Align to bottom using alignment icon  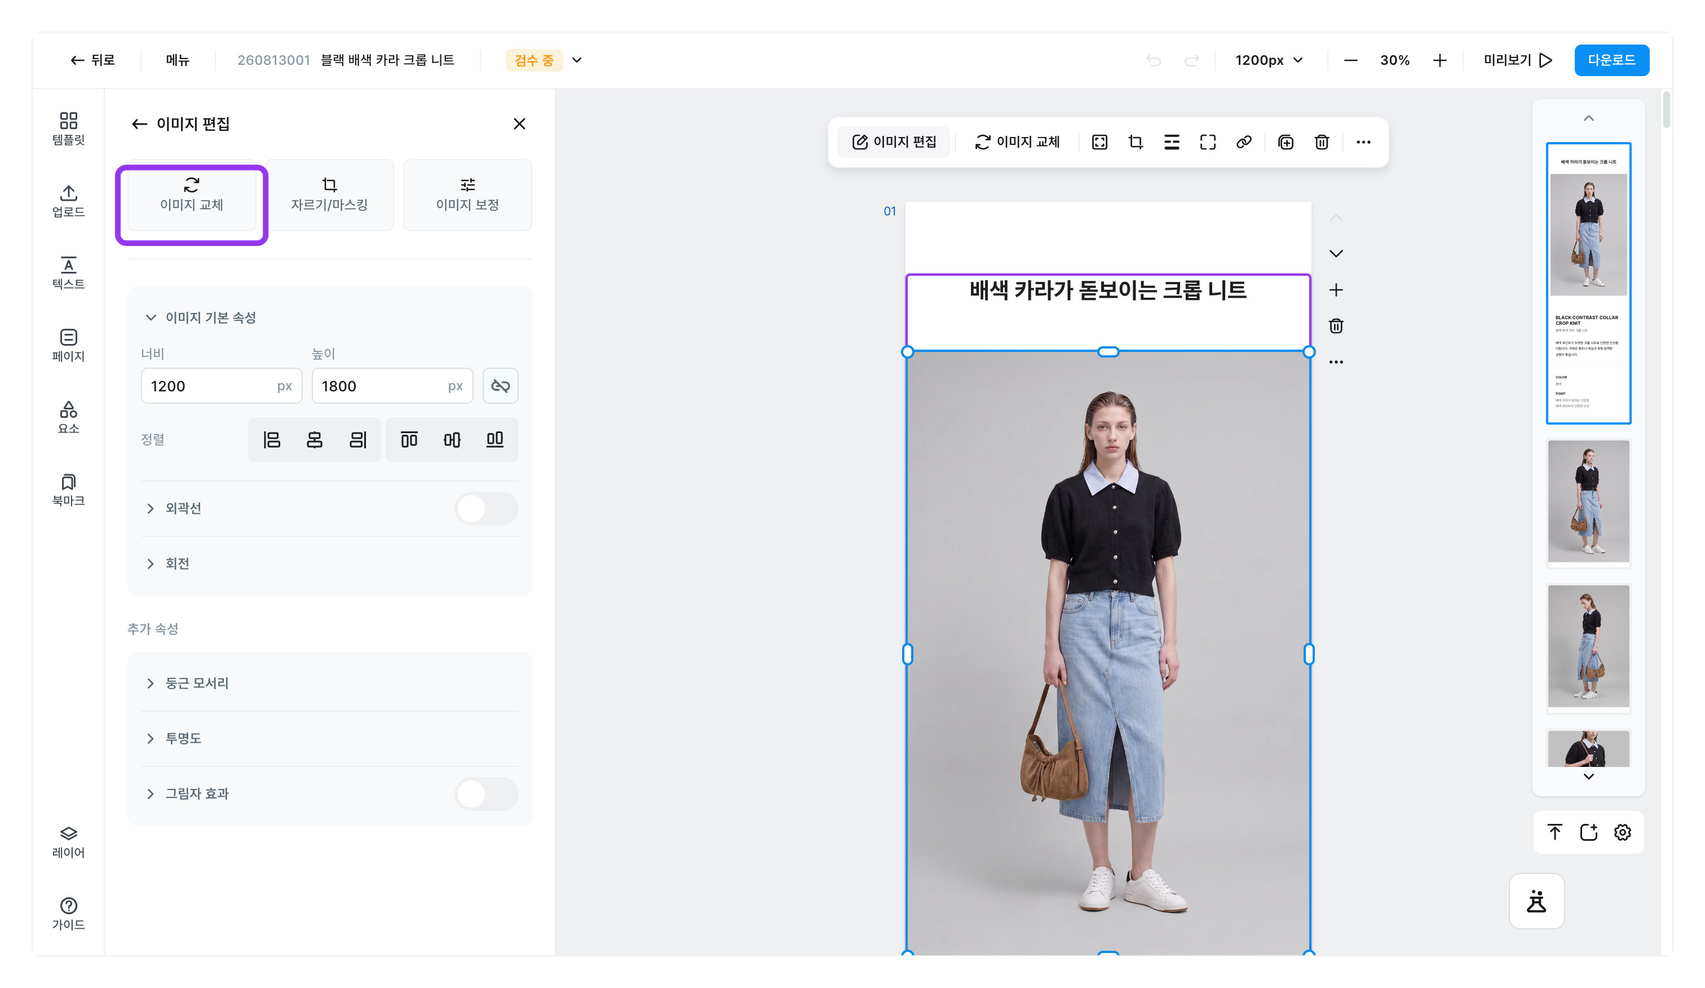[x=494, y=440]
